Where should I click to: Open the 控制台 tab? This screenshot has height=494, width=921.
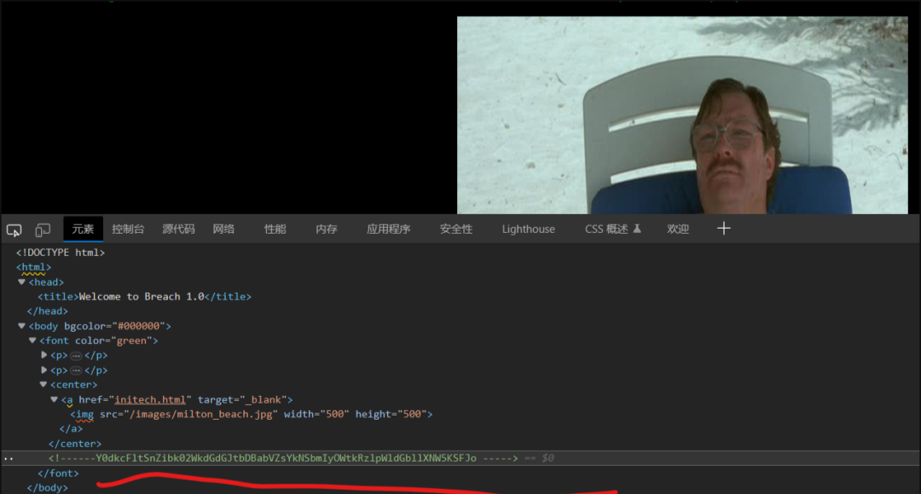tap(128, 230)
